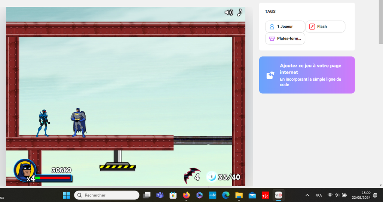The height and width of the screenshot is (202, 383).
Task: Open Task View from the taskbar
Action: pos(147,195)
